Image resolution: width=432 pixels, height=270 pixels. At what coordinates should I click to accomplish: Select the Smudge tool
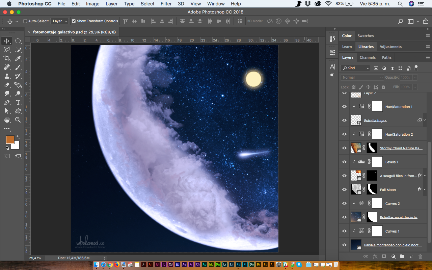(7, 93)
